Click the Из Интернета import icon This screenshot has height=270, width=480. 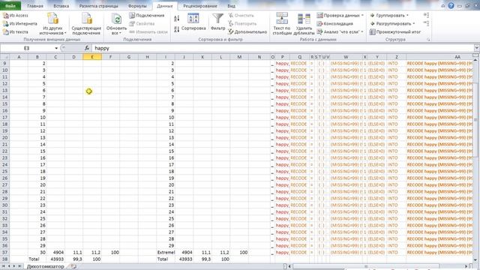(5, 23)
